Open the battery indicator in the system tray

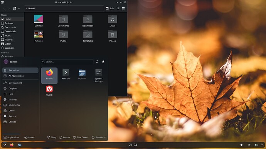point(256,145)
